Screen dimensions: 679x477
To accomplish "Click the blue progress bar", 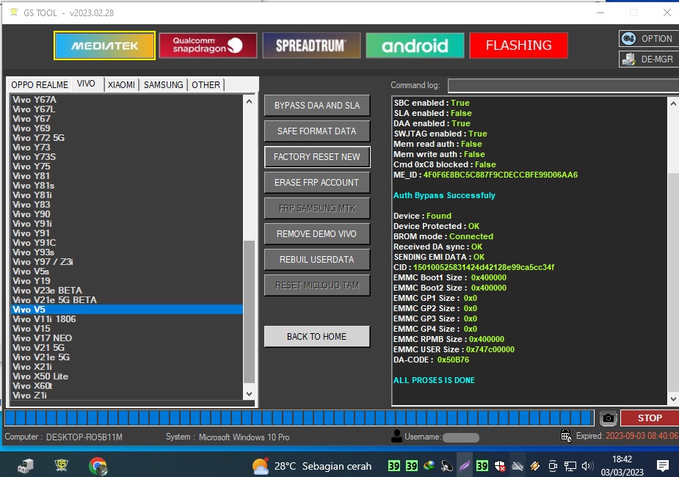I will [299, 418].
